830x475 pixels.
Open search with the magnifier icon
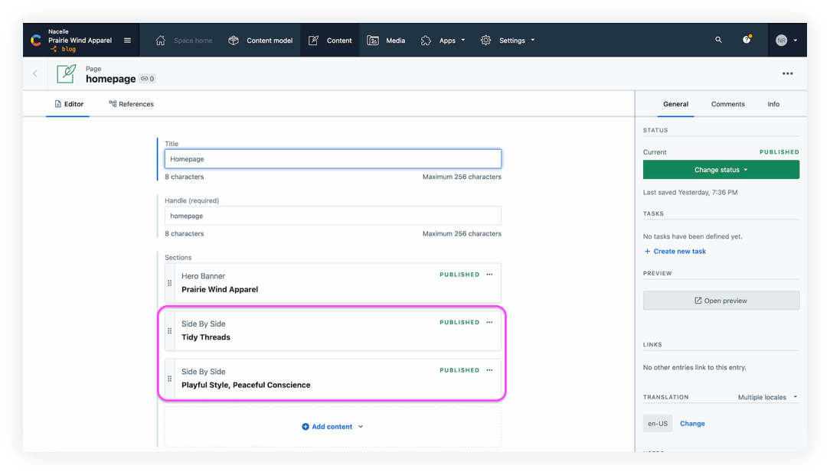pos(718,40)
